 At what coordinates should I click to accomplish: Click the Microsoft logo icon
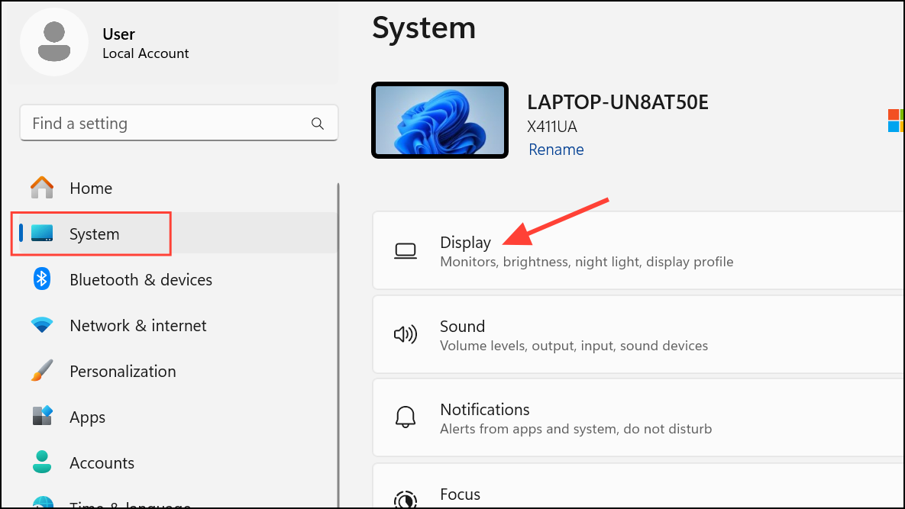click(895, 120)
